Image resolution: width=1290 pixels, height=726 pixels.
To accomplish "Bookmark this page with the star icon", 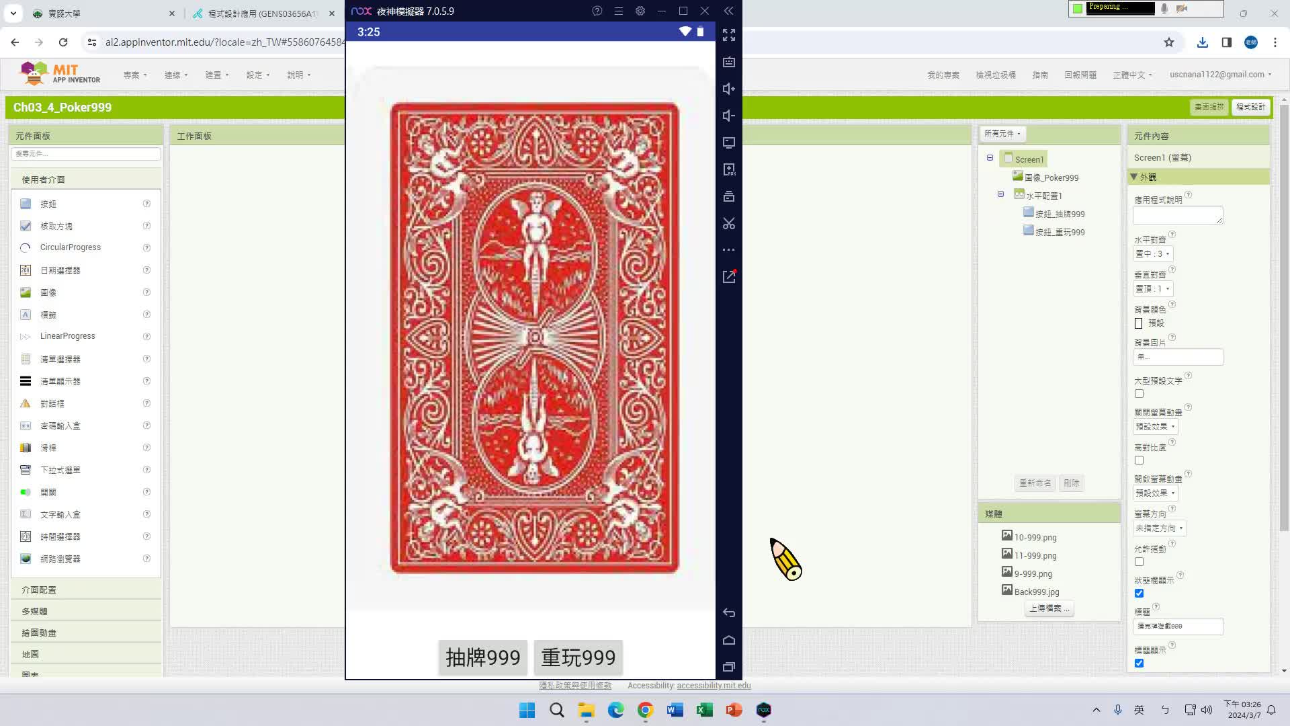I will (1169, 42).
